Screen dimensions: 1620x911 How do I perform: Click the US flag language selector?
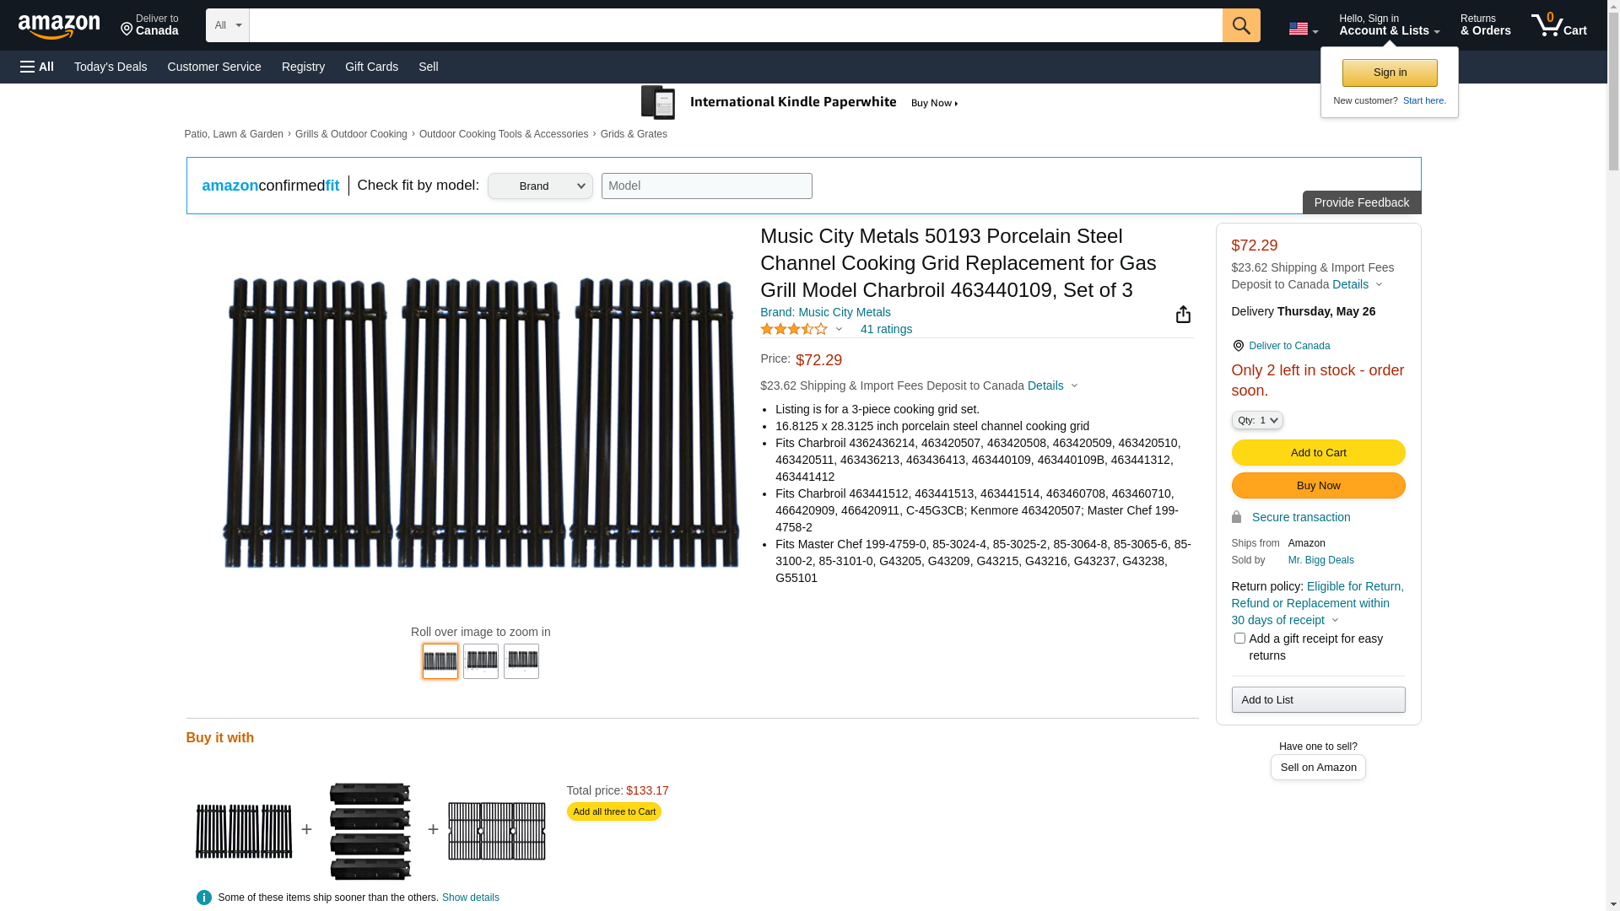1303,29
